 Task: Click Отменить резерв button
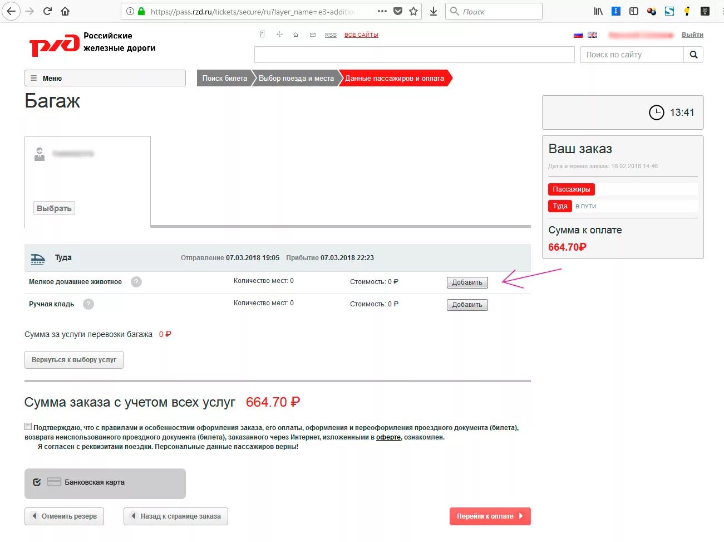[x=64, y=516]
